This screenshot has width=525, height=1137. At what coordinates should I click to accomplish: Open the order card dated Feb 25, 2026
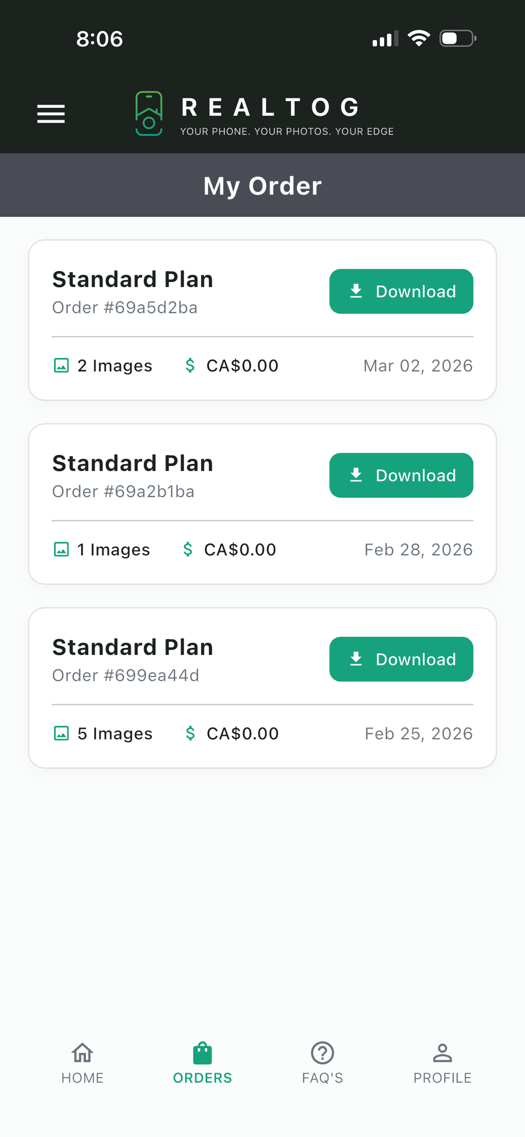tap(262, 688)
